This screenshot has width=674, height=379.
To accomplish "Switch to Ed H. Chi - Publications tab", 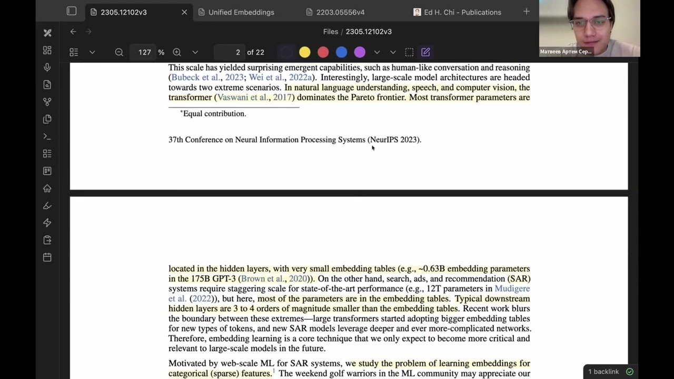I will [462, 12].
